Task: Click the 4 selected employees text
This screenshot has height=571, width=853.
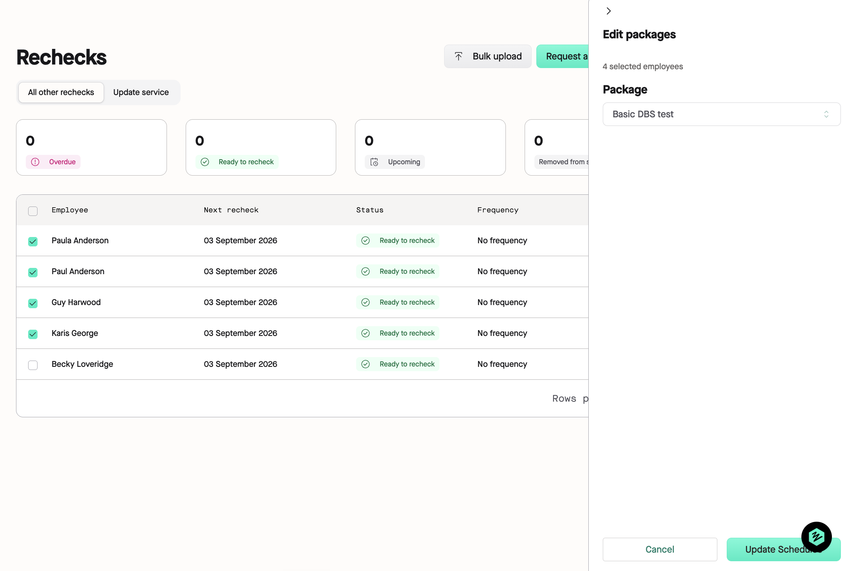Action: [643, 66]
